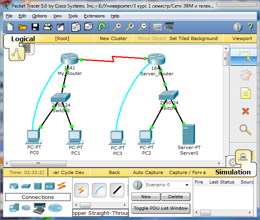
Task: Click the Delete scenario button
Action: [175, 197]
